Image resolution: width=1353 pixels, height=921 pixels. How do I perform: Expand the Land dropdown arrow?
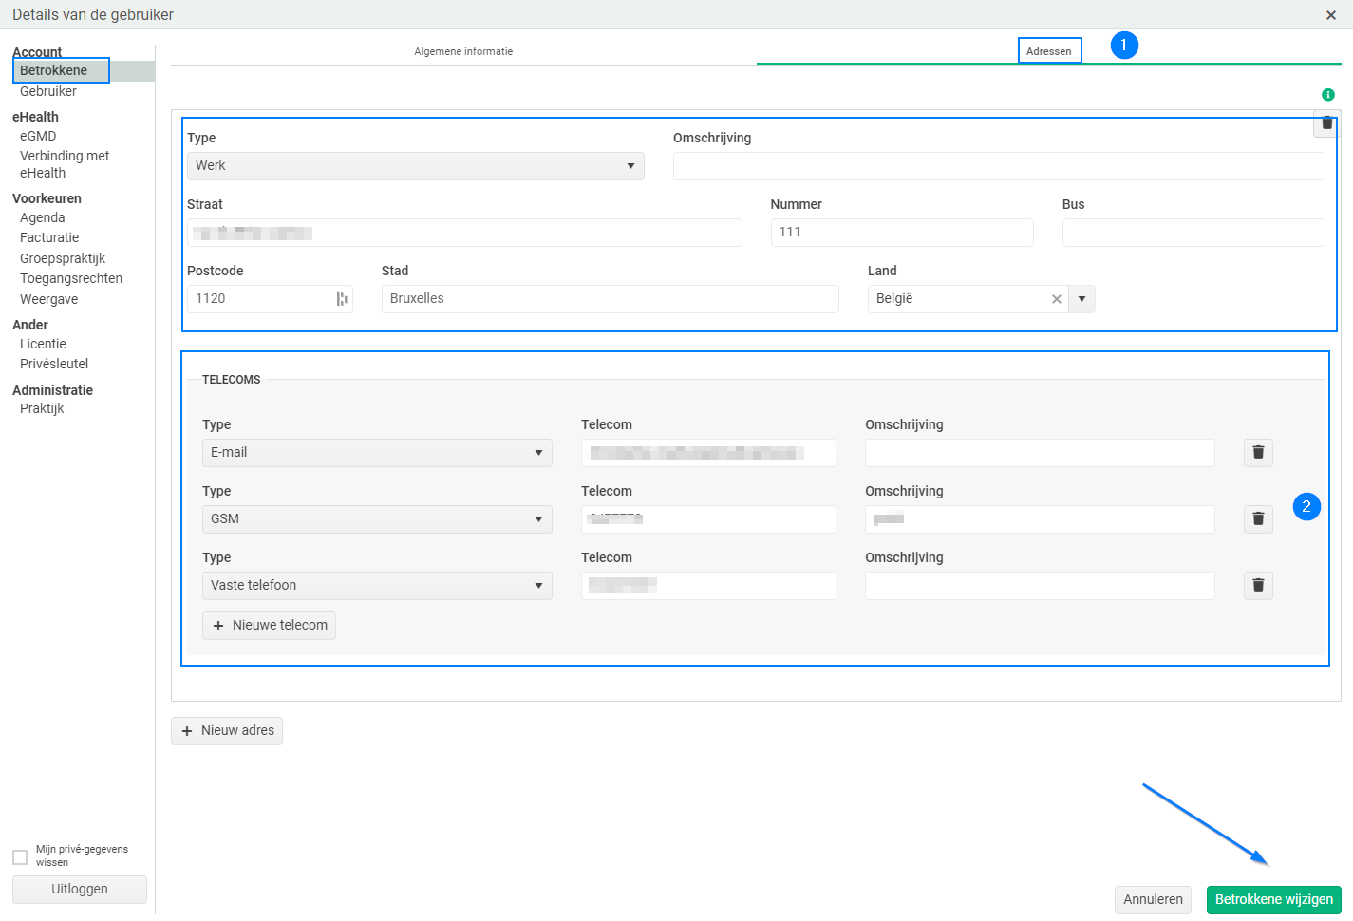click(1081, 299)
